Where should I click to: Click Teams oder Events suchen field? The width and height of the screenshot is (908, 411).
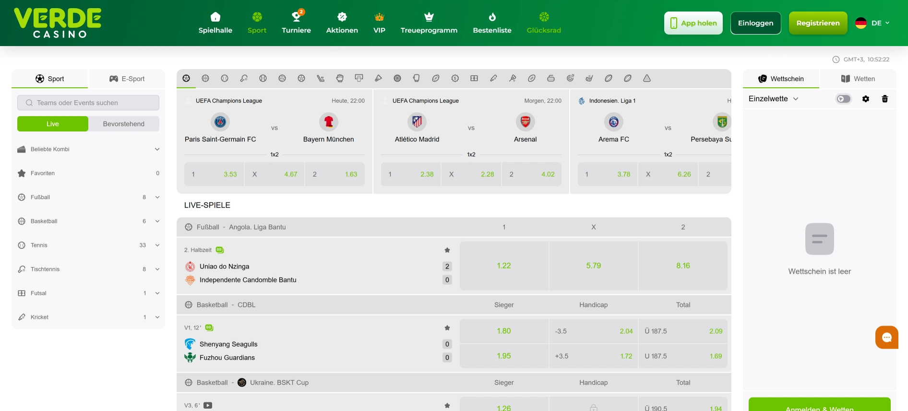click(88, 103)
